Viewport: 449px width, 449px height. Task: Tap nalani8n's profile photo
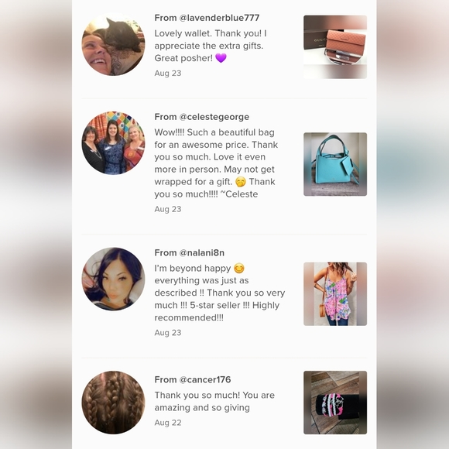tap(113, 279)
